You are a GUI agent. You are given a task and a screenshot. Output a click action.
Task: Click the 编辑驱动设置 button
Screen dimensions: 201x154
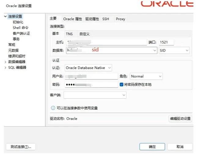tap(180, 118)
